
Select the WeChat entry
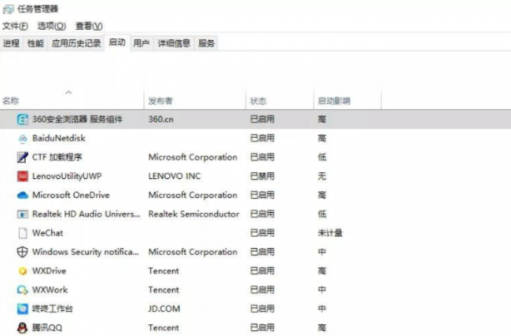(48, 233)
